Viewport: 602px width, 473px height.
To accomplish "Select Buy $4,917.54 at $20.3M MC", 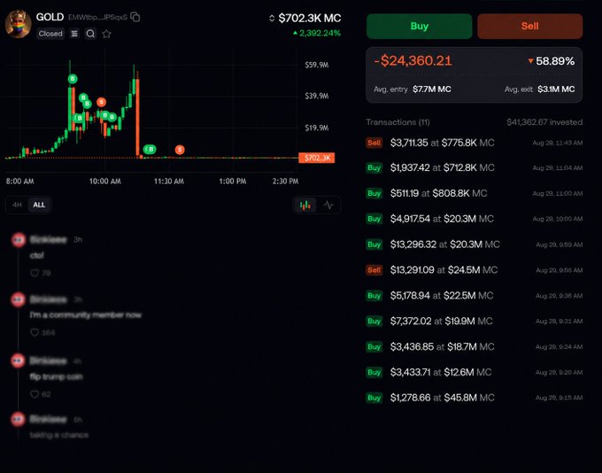I will [475, 219].
